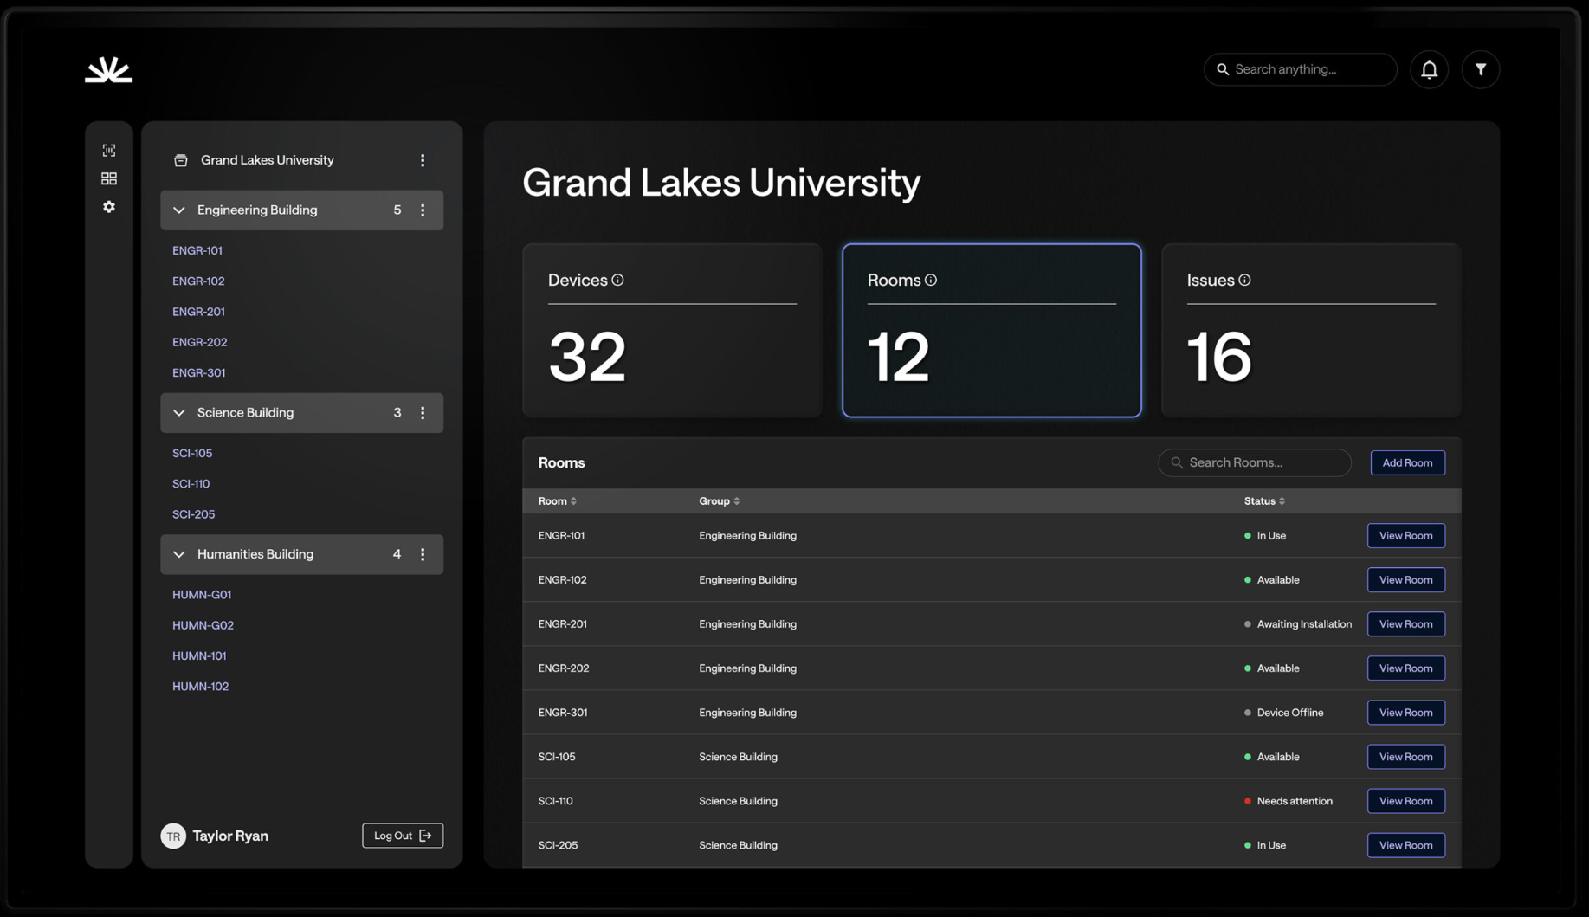Open SCI-205 in the sidebar tree
Screen dimensions: 1589x917
pos(194,514)
